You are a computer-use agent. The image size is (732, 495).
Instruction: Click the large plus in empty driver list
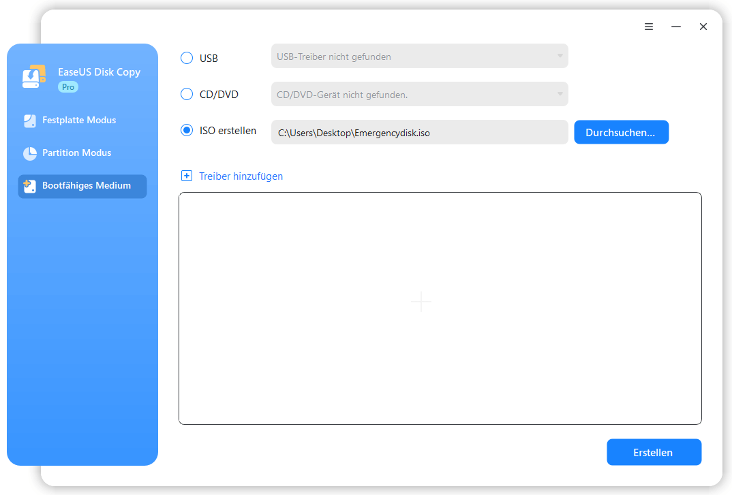(421, 302)
